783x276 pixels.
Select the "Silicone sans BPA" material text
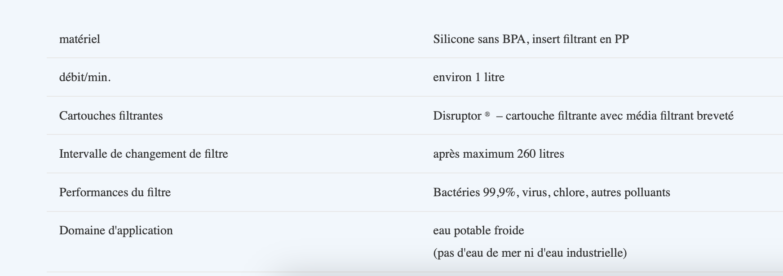[480, 39]
